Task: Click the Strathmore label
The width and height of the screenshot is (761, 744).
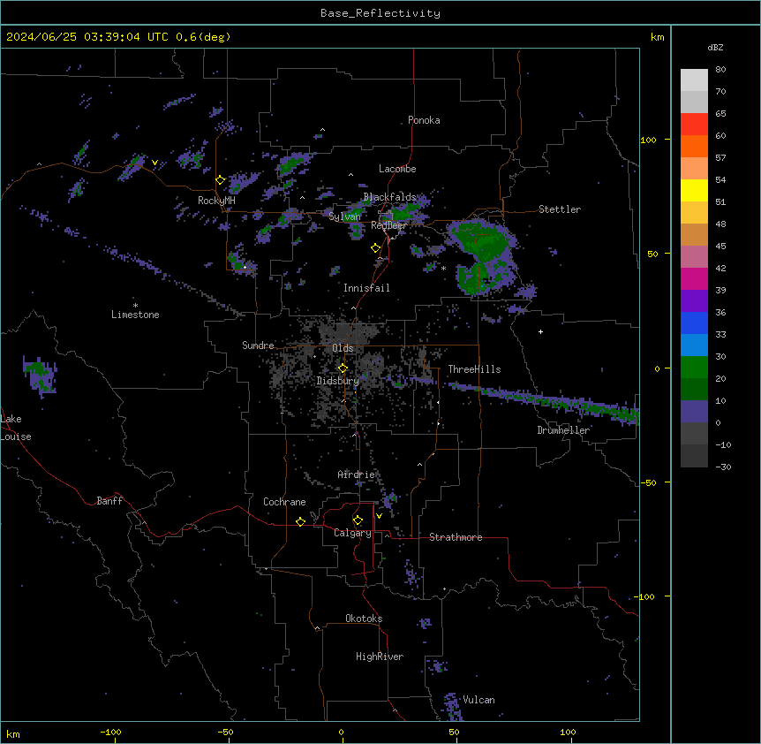Action: click(x=456, y=537)
